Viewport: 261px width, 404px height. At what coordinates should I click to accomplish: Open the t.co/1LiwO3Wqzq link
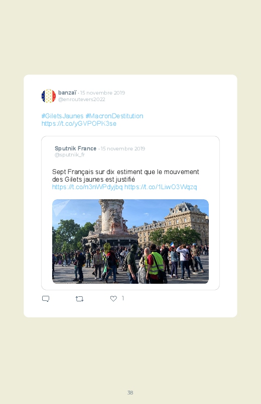161,187
